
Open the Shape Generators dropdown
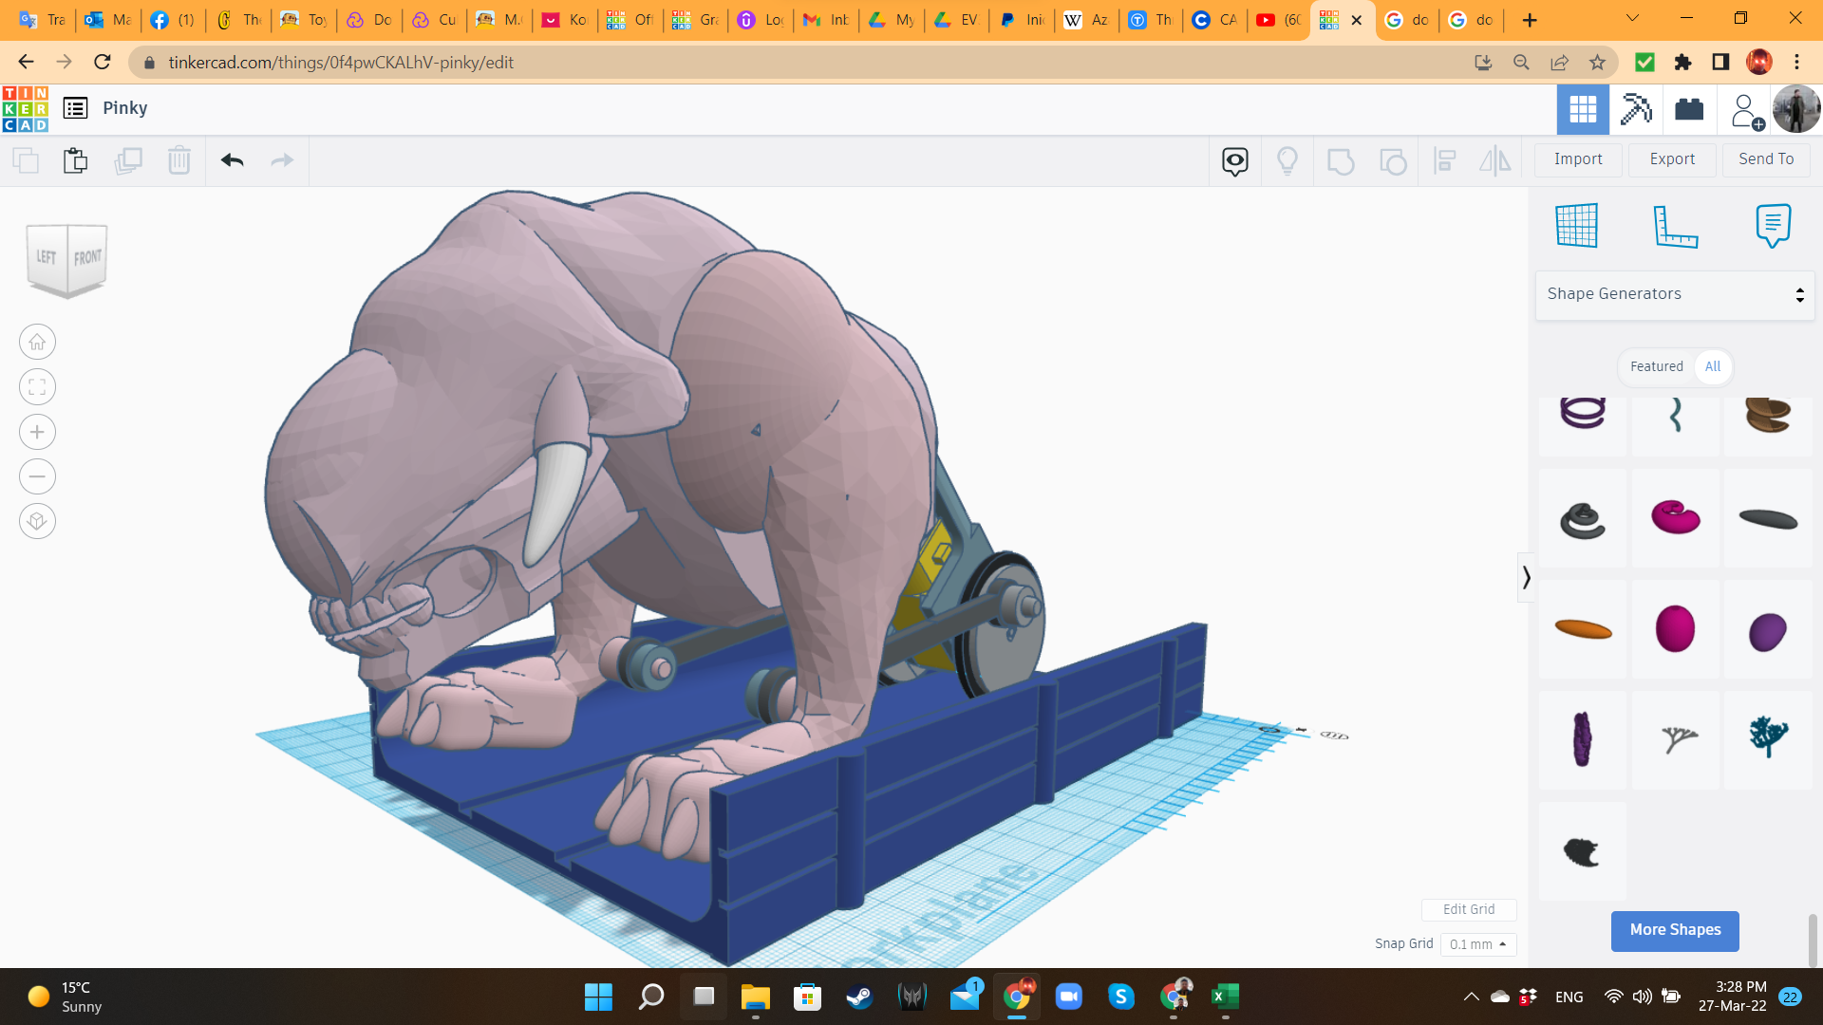(x=1675, y=294)
